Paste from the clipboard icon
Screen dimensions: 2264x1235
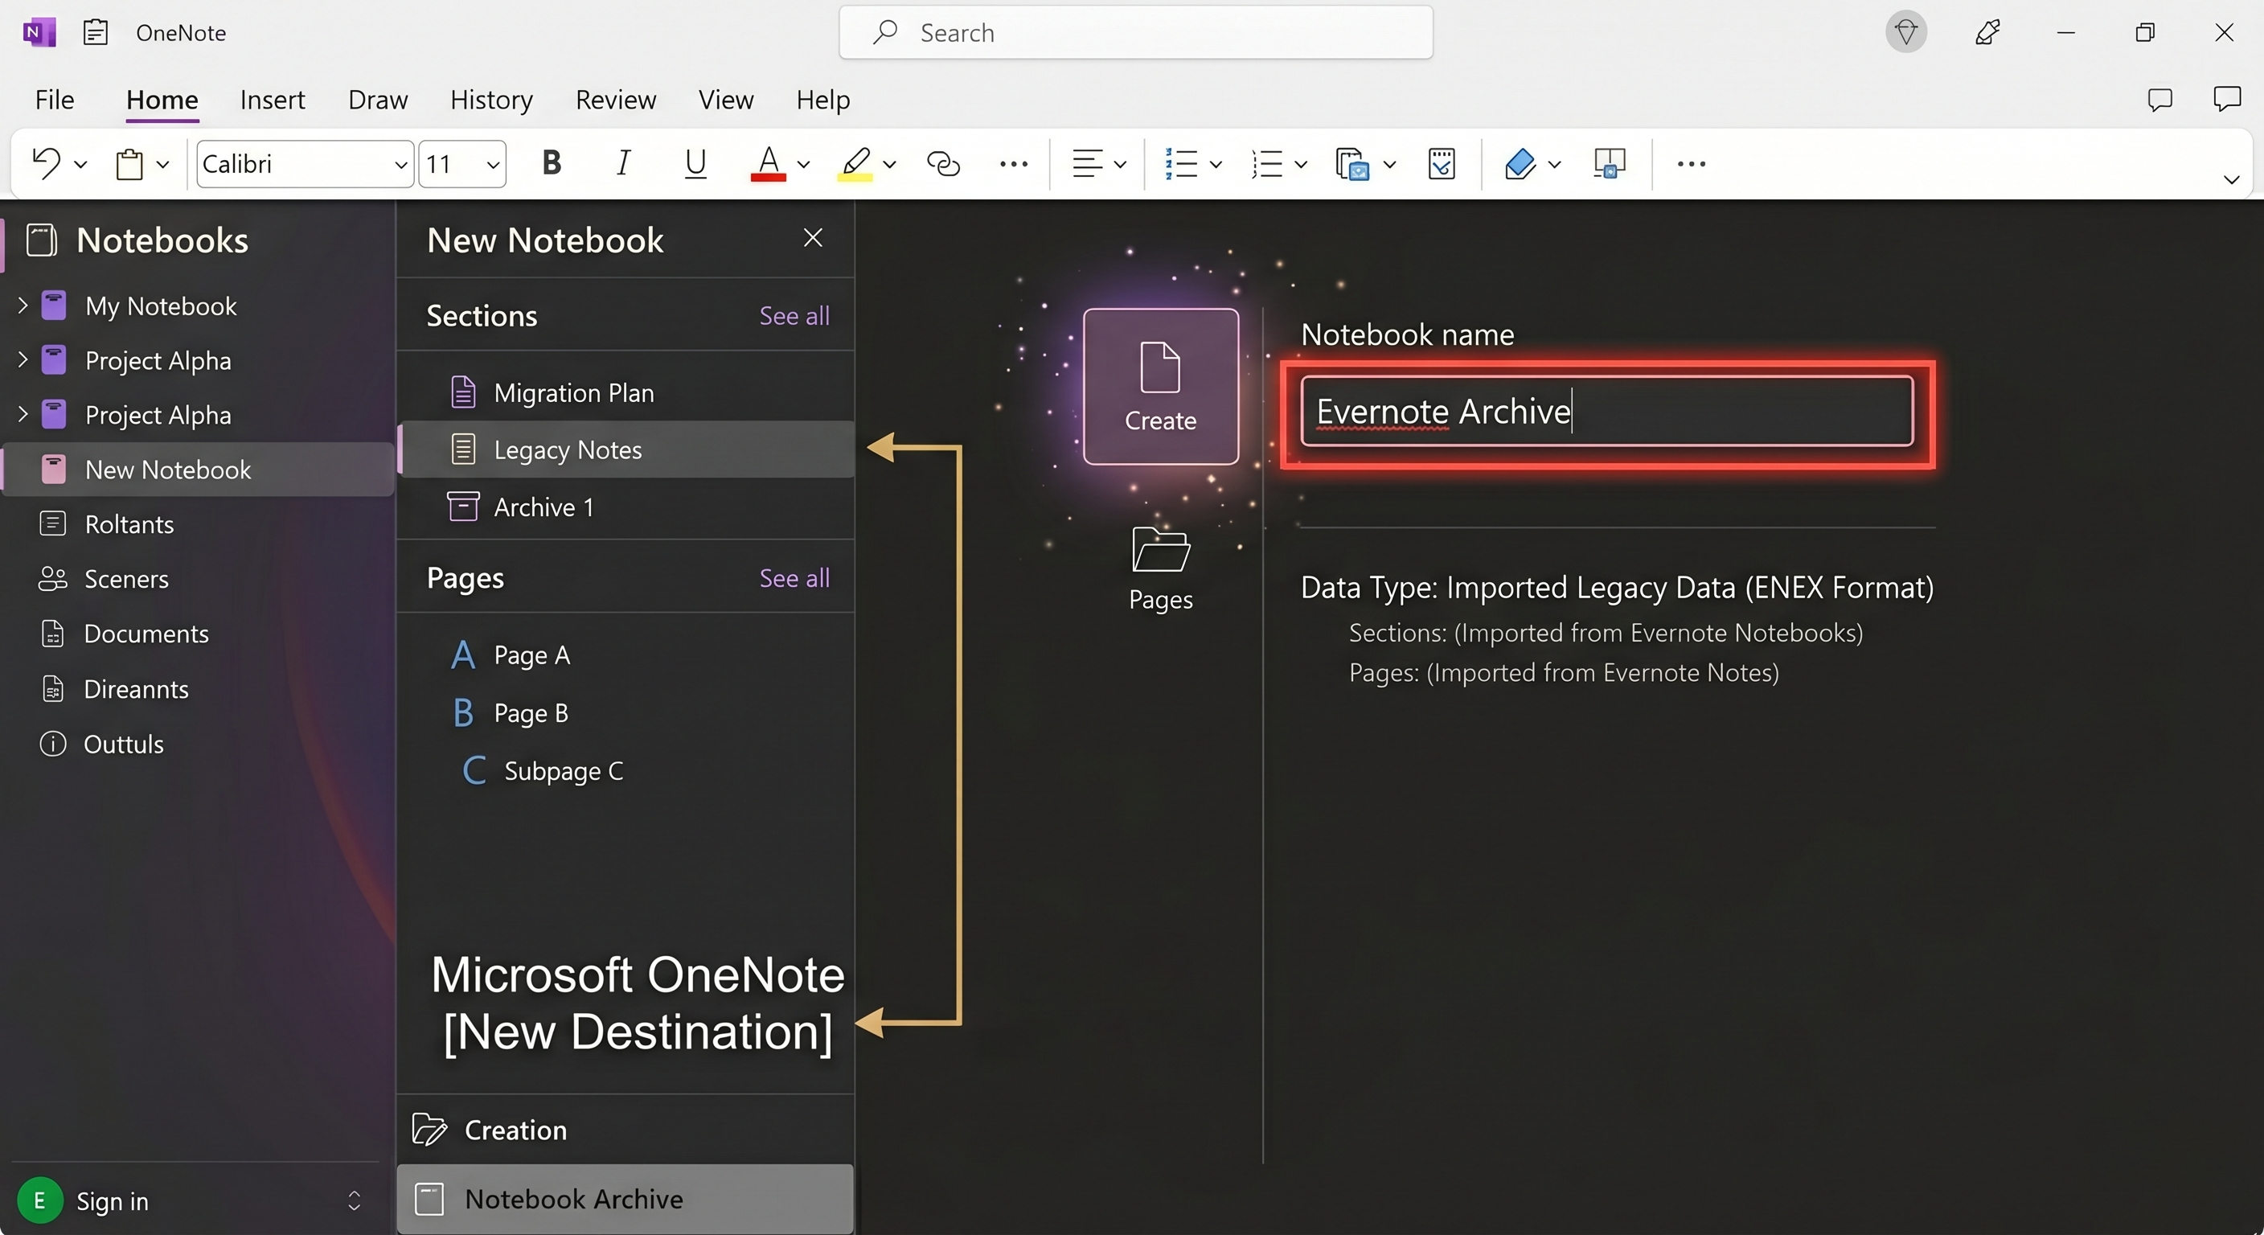pos(129,163)
